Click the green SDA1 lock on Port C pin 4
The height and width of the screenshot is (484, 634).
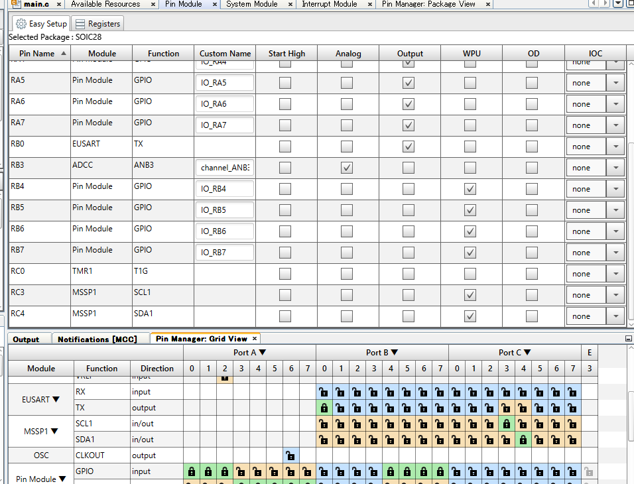(523, 440)
